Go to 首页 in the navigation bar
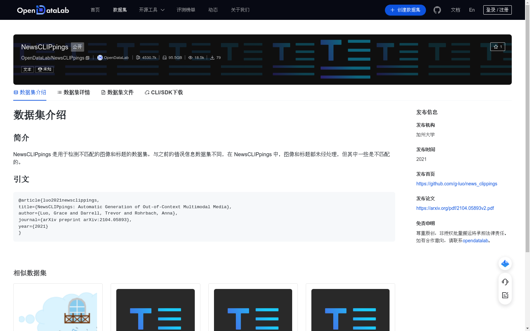Image resolution: width=530 pixels, height=331 pixels. tap(95, 10)
